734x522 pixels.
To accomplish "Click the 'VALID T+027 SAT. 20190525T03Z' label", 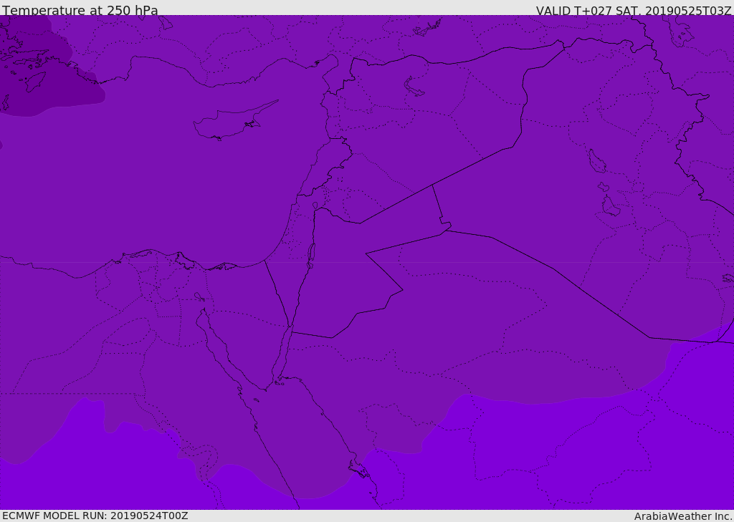I will [x=634, y=10].
